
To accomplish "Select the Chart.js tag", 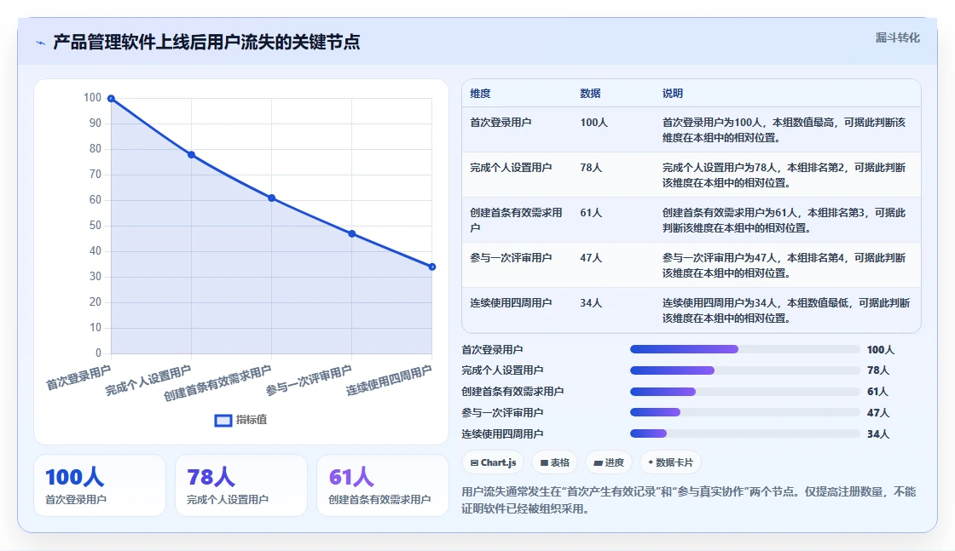I will pyautogui.click(x=494, y=462).
